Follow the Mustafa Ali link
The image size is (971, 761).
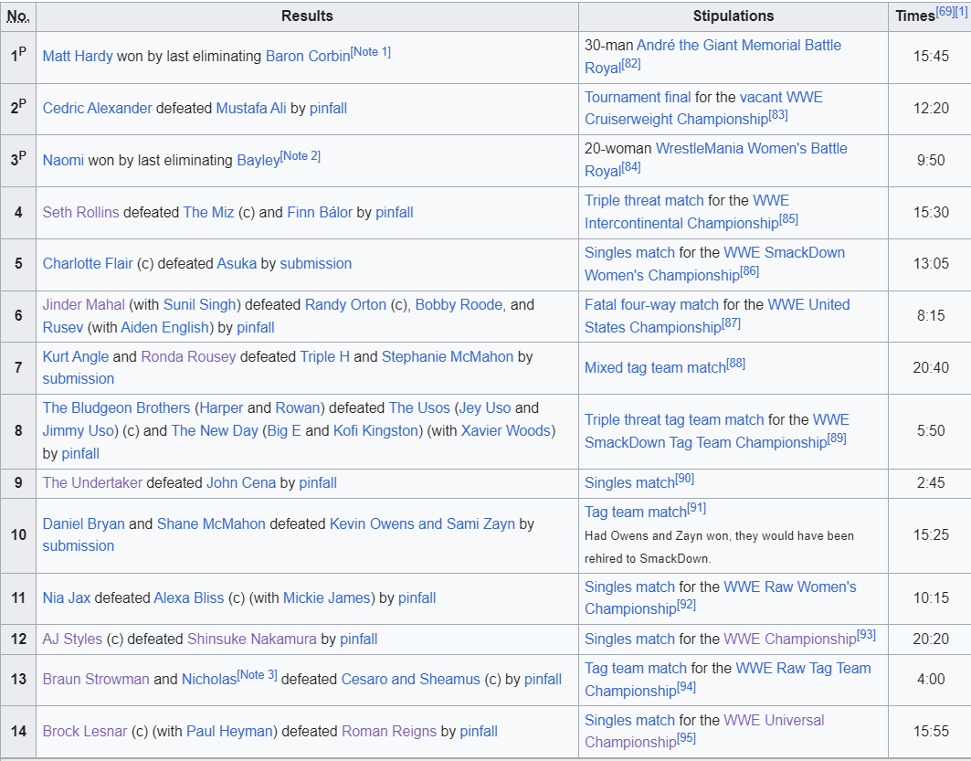[251, 109]
